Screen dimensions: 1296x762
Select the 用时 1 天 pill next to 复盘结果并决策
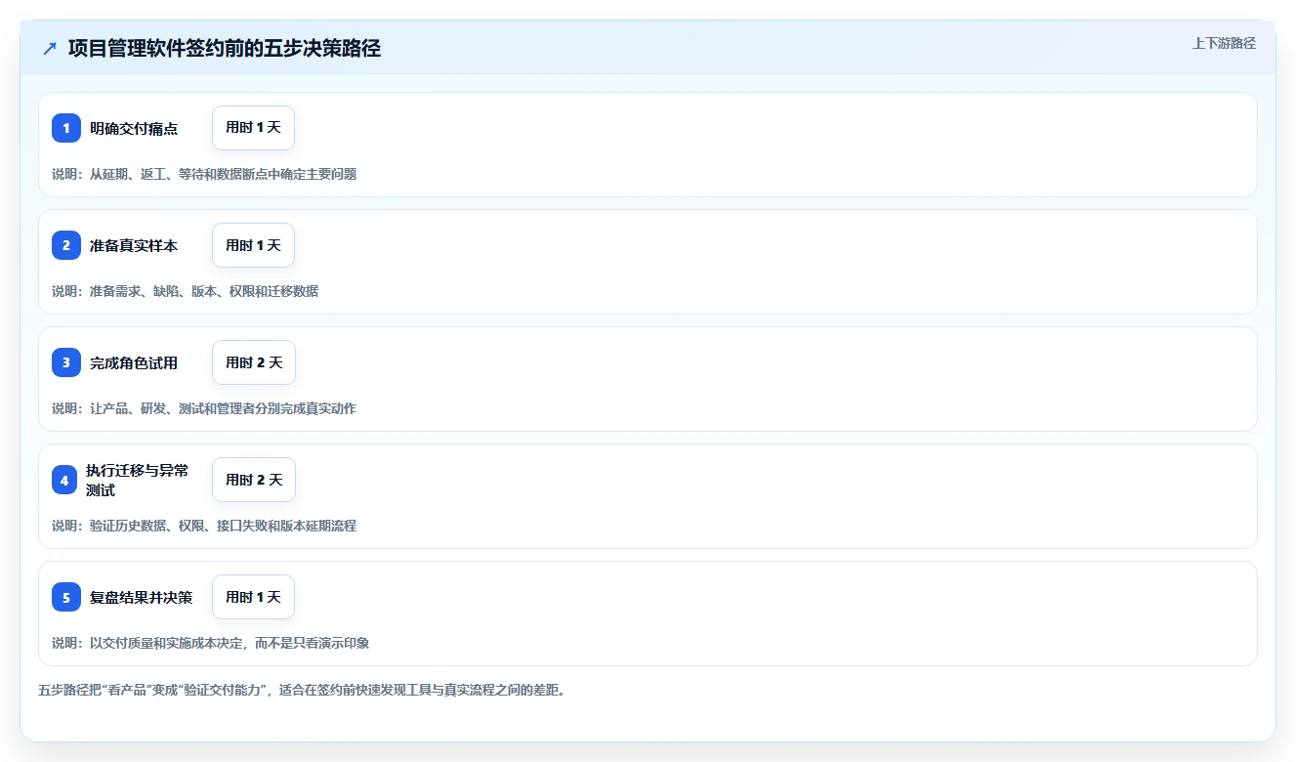pos(253,597)
